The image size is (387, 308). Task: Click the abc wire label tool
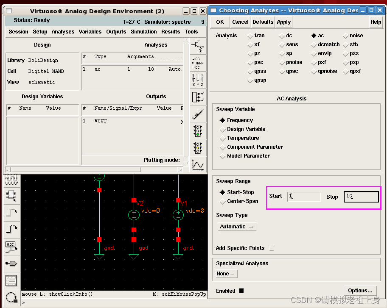point(11,247)
